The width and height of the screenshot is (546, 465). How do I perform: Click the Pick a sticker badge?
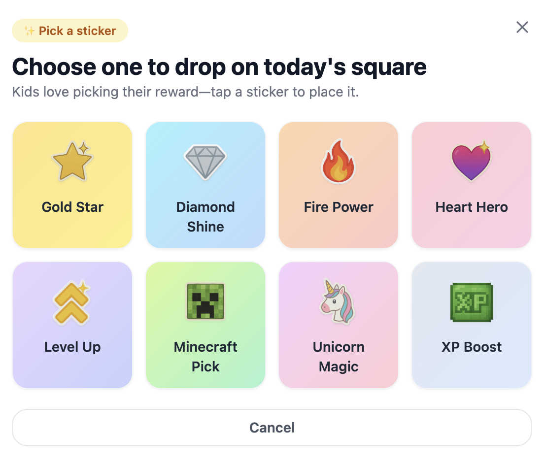click(69, 30)
